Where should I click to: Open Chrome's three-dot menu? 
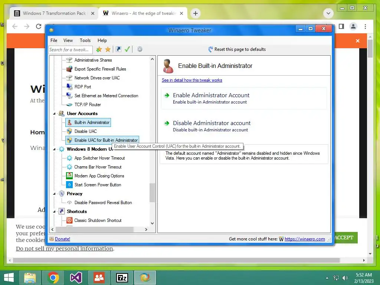[x=365, y=26]
